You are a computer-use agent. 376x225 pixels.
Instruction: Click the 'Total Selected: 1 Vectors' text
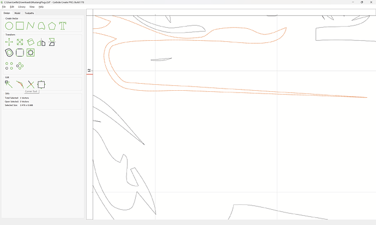pos(17,98)
